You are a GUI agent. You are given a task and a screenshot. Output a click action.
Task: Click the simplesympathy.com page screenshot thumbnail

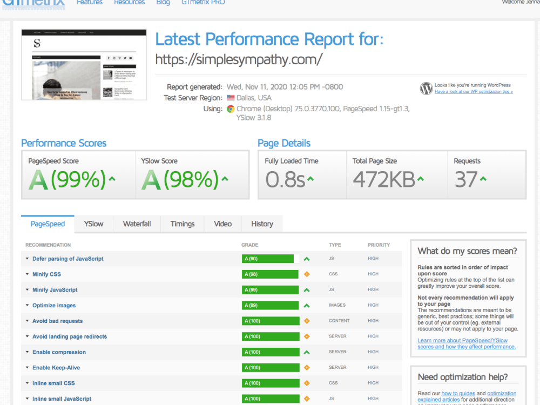click(84, 65)
